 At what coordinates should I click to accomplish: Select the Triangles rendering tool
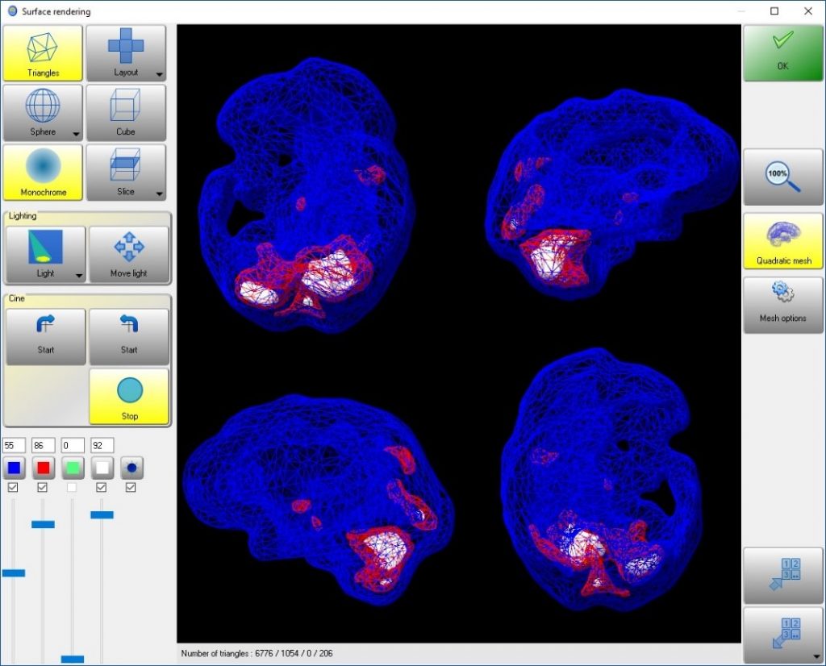43,52
